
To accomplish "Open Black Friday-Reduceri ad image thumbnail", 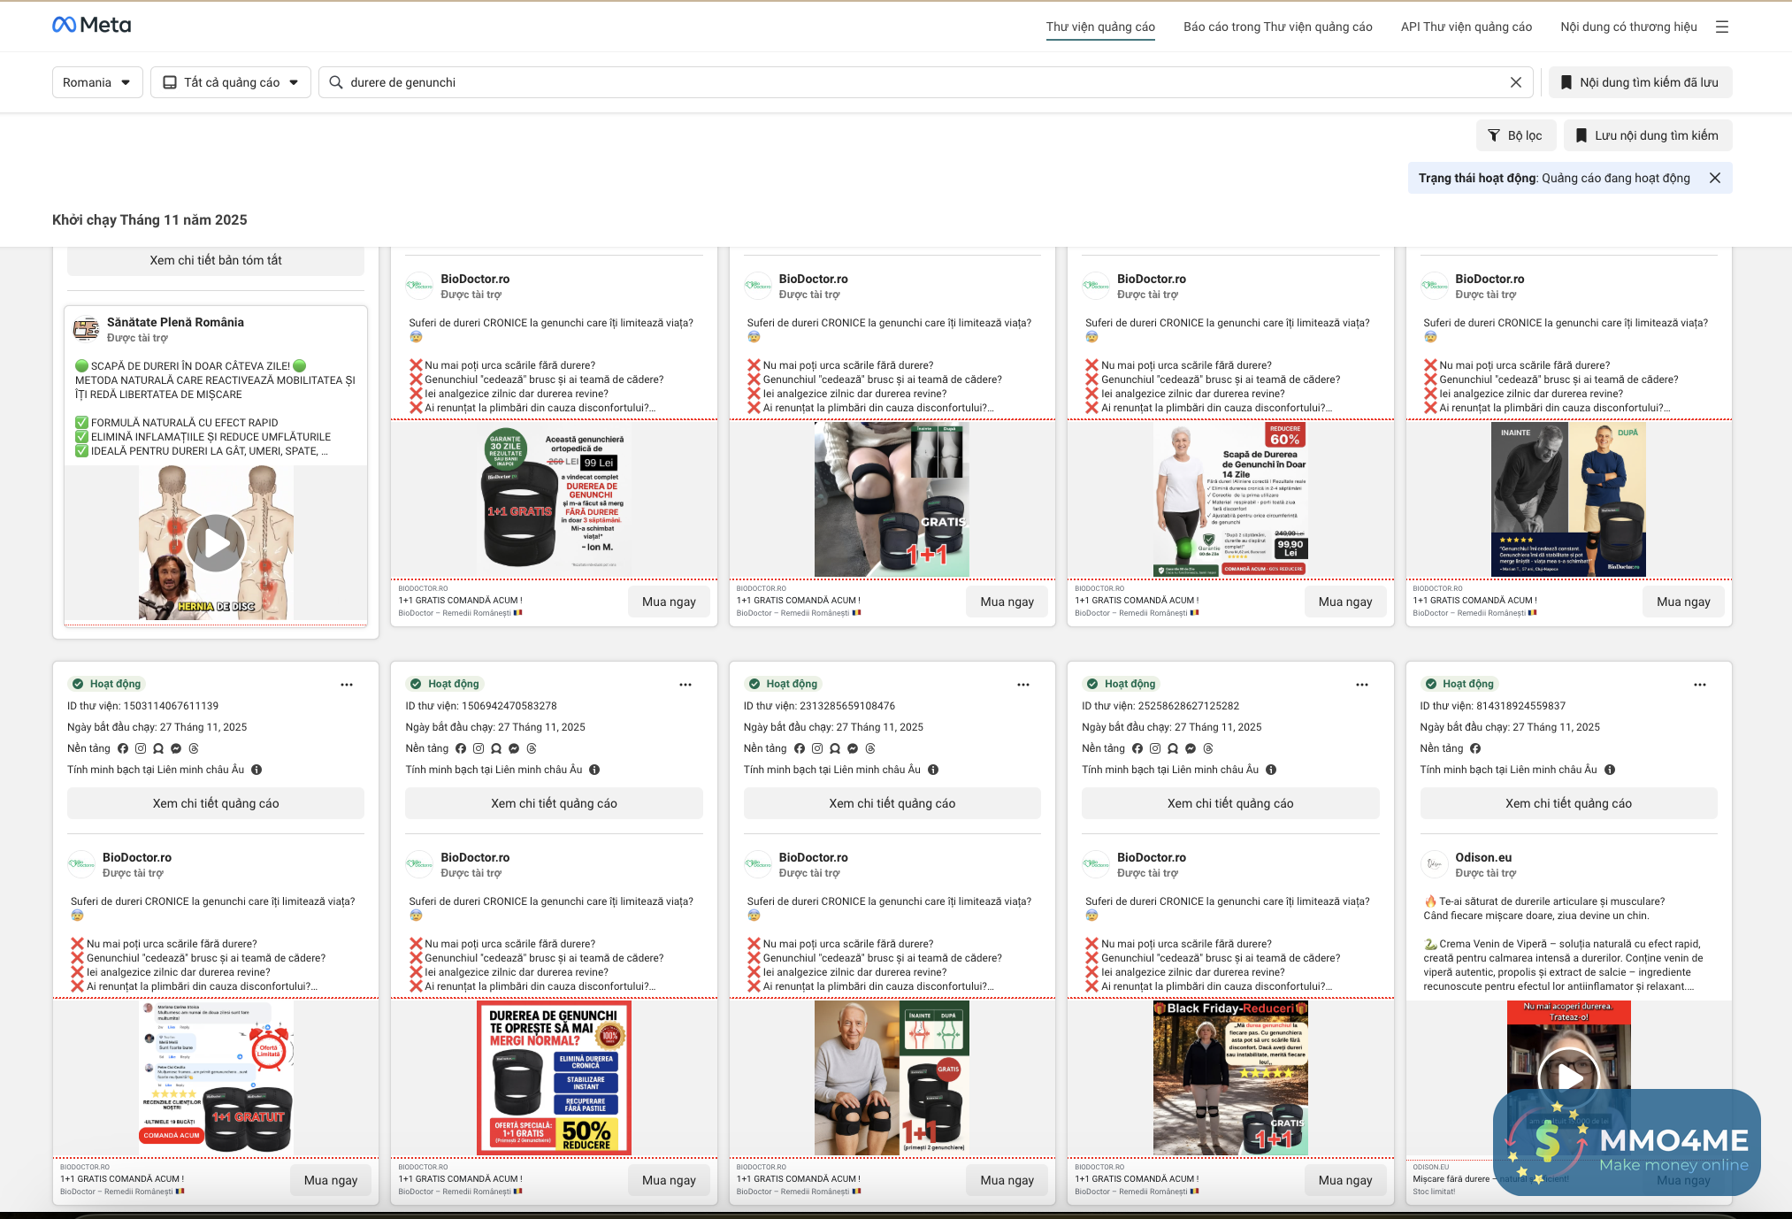I will 1230,1077.
